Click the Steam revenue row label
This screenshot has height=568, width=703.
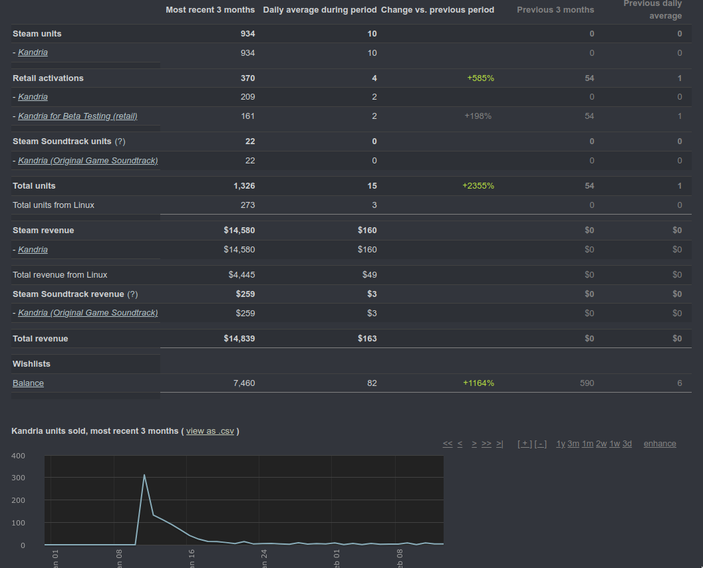pos(43,231)
